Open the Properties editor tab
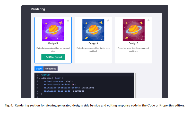Viewport: 192px width, 113px height. coord(50,69)
